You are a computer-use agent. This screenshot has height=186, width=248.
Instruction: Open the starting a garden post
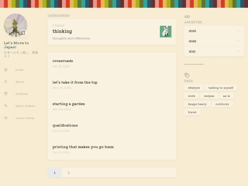click(112, 106)
